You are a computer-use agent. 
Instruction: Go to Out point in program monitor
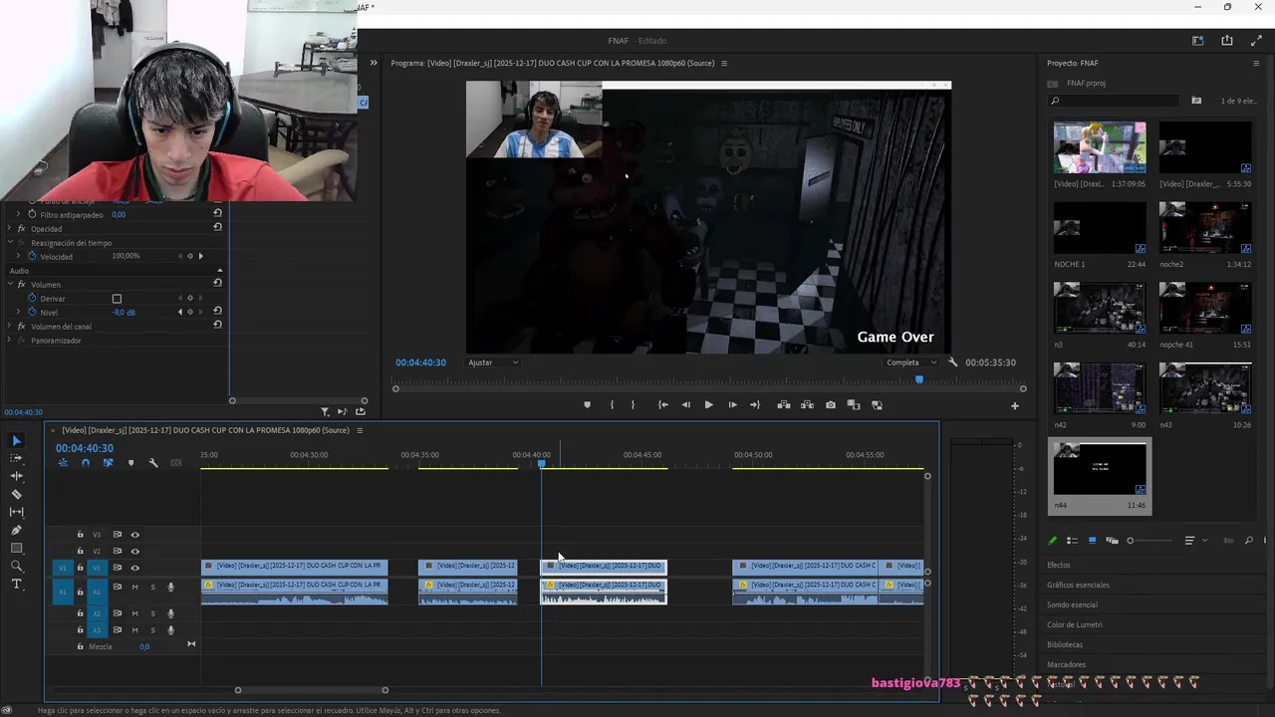click(755, 405)
